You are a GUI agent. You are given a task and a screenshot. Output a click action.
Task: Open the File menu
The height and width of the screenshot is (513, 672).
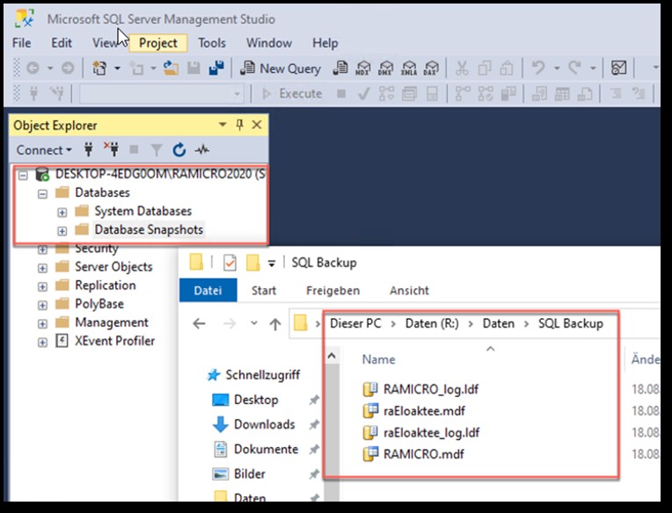coord(21,43)
